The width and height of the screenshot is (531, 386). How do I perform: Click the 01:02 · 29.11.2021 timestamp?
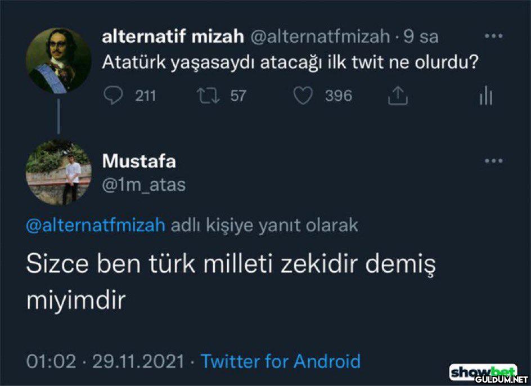point(105,361)
